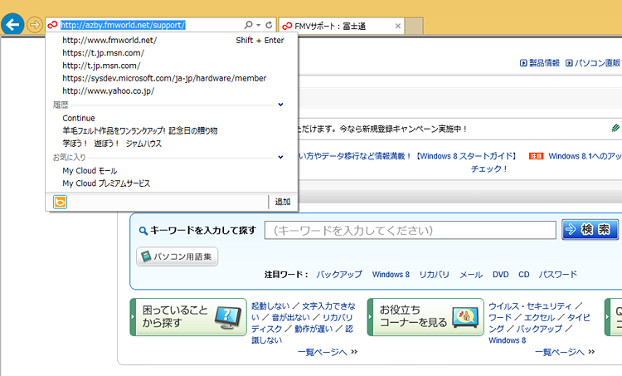Viewport: 622px width, 376px height.
Task: Open the Windows 8 スタートガイド link
Action: click(466, 156)
